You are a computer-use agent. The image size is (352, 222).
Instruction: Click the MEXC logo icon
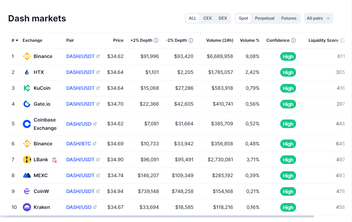27,175
